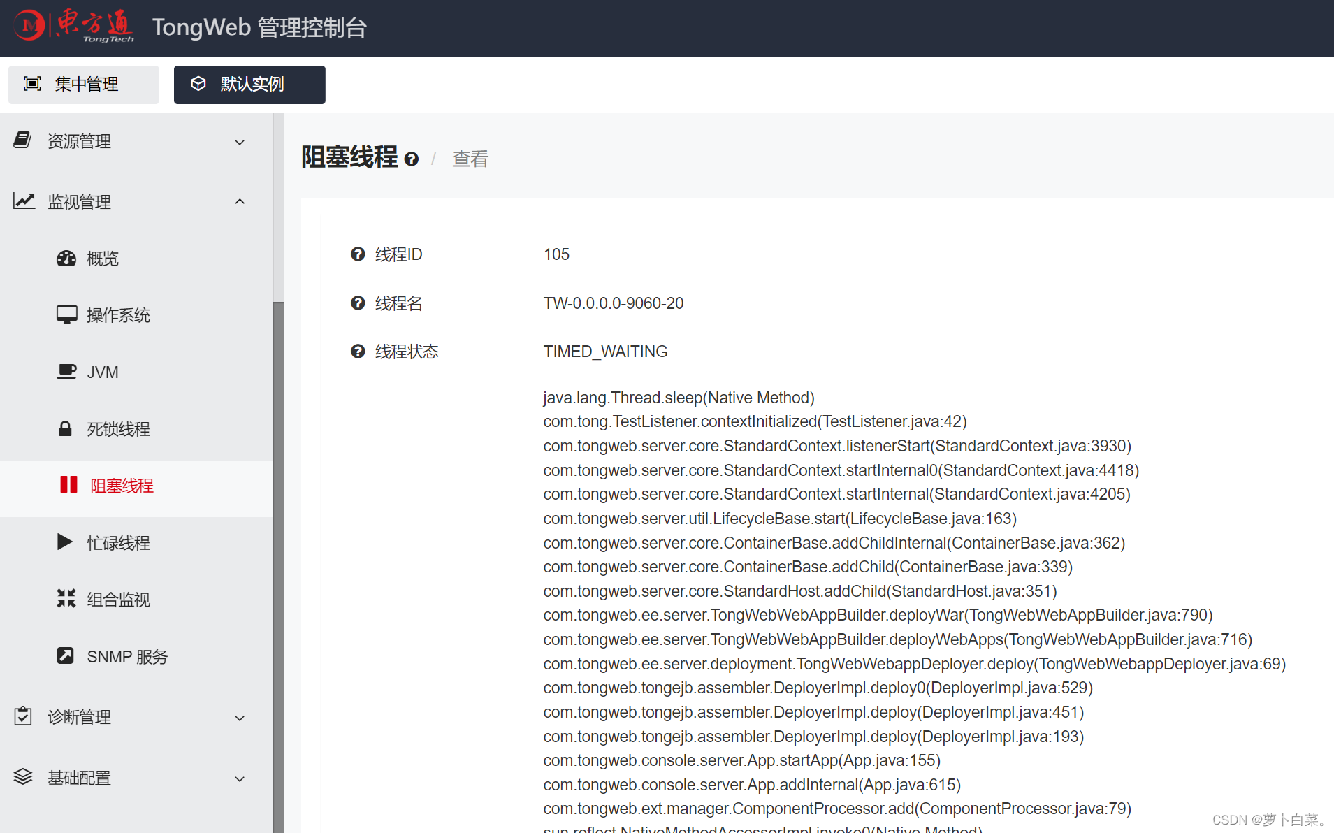Image resolution: width=1334 pixels, height=833 pixels.
Task: Open JVM monitoring via its icon
Action: point(66,372)
